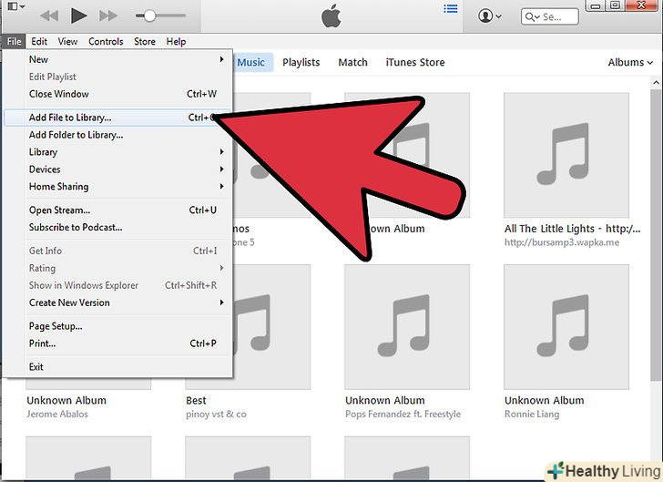
Task: Click the All The Little Lights title
Action: click(x=573, y=229)
